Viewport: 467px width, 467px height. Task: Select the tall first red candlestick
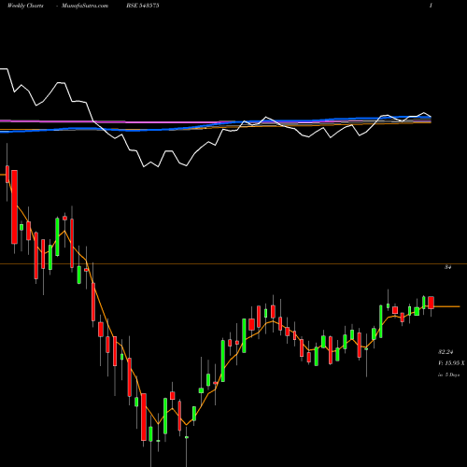click(14, 207)
